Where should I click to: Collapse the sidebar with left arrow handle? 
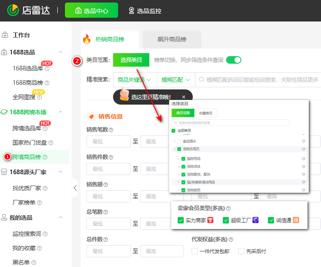pyautogui.click(x=75, y=188)
